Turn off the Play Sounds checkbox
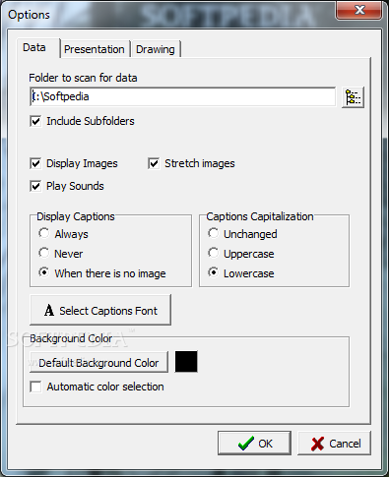The height and width of the screenshot is (477, 389). (35, 186)
